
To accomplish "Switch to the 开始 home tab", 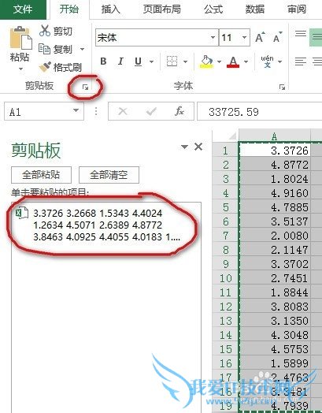I will pyautogui.click(x=69, y=9).
